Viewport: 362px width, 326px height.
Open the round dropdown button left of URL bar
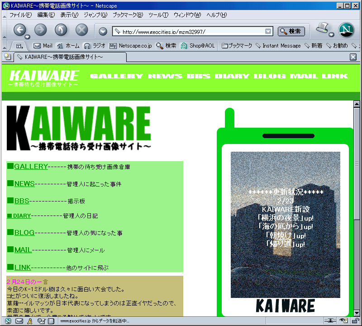tap(103, 31)
